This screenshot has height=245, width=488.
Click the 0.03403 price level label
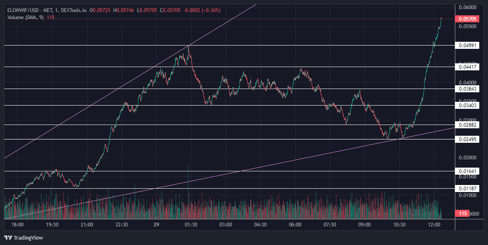(x=467, y=106)
